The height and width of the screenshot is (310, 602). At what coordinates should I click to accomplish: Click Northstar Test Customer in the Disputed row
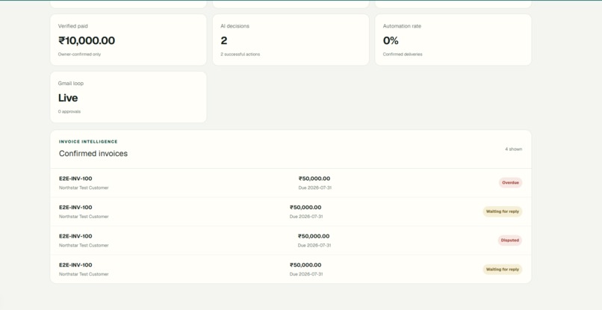tap(84, 246)
